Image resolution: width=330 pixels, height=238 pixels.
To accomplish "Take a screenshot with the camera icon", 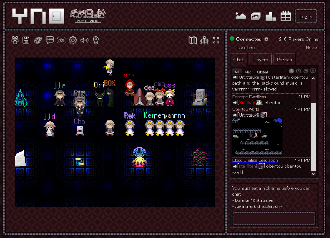I will tap(61, 40).
